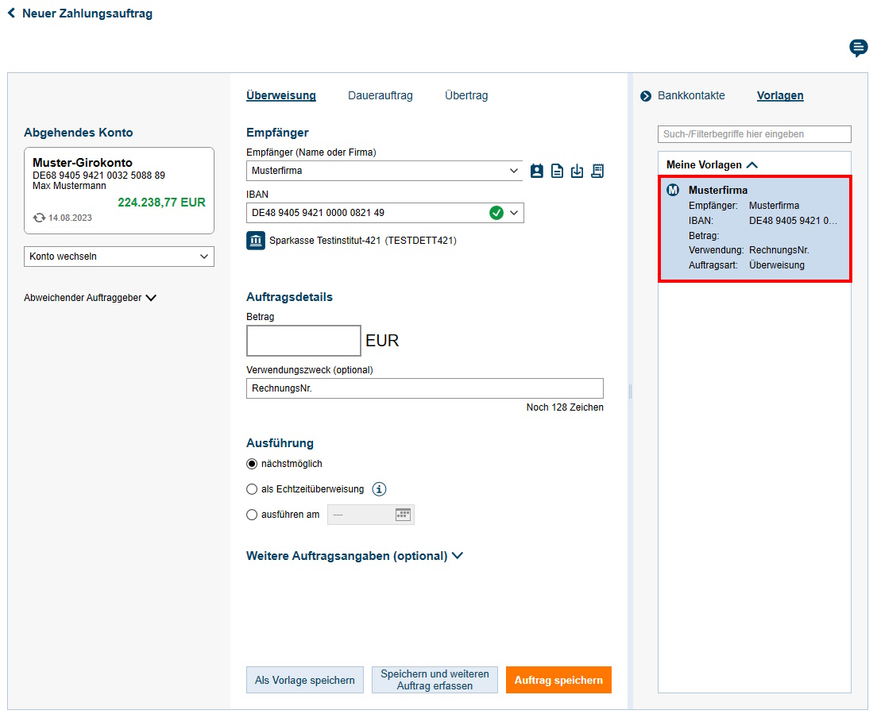Click into the Betrag amount field

303,341
